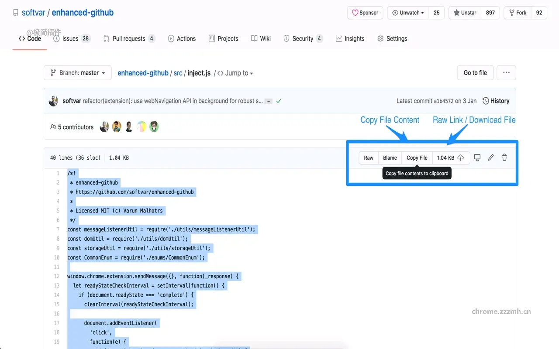This screenshot has height=349, width=559.
Task: Click the GitHub logo at top left
Action: pyautogui.click(x=16, y=12)
